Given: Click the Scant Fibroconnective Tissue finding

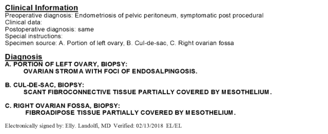Looking at the screenshot, I should [x=147, y=92].
